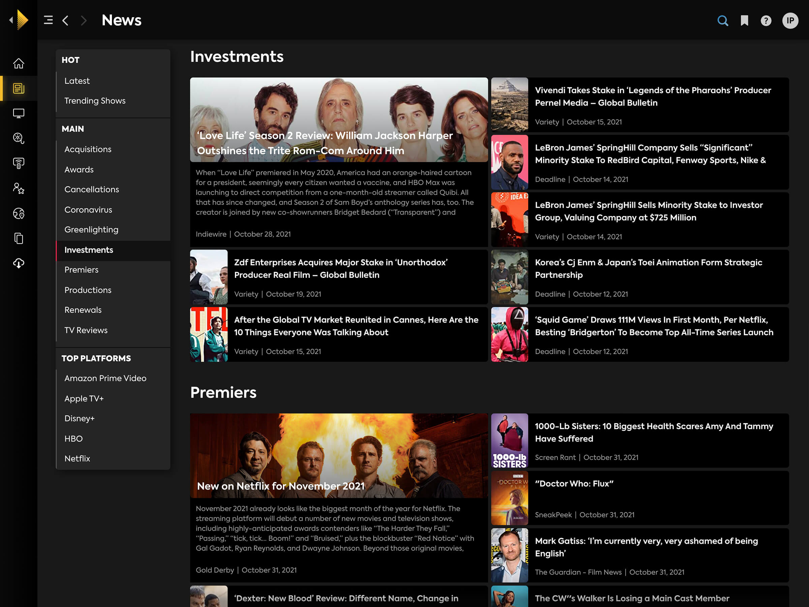Image resolution: width=809 pixels, height=607 pixels.
Task: Select Trending Shows in sidebar
Action: coord(113,100)
